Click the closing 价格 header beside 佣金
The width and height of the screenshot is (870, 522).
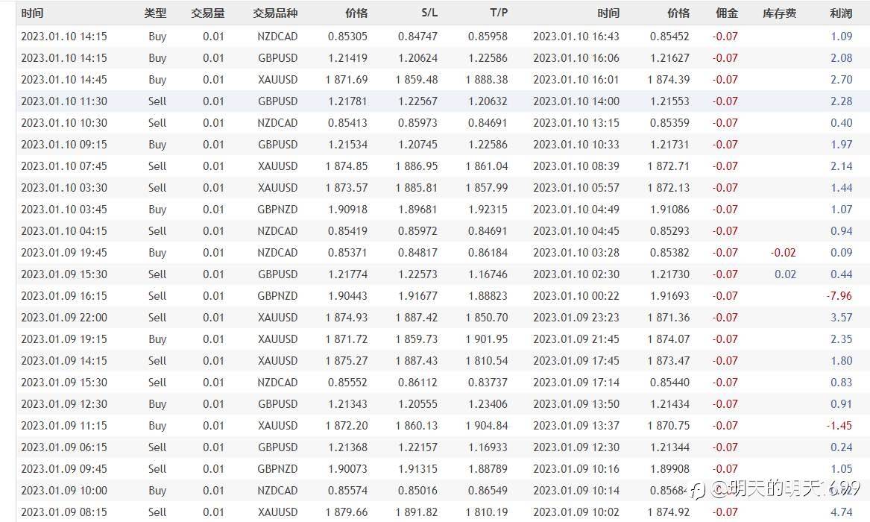[678, 13]
